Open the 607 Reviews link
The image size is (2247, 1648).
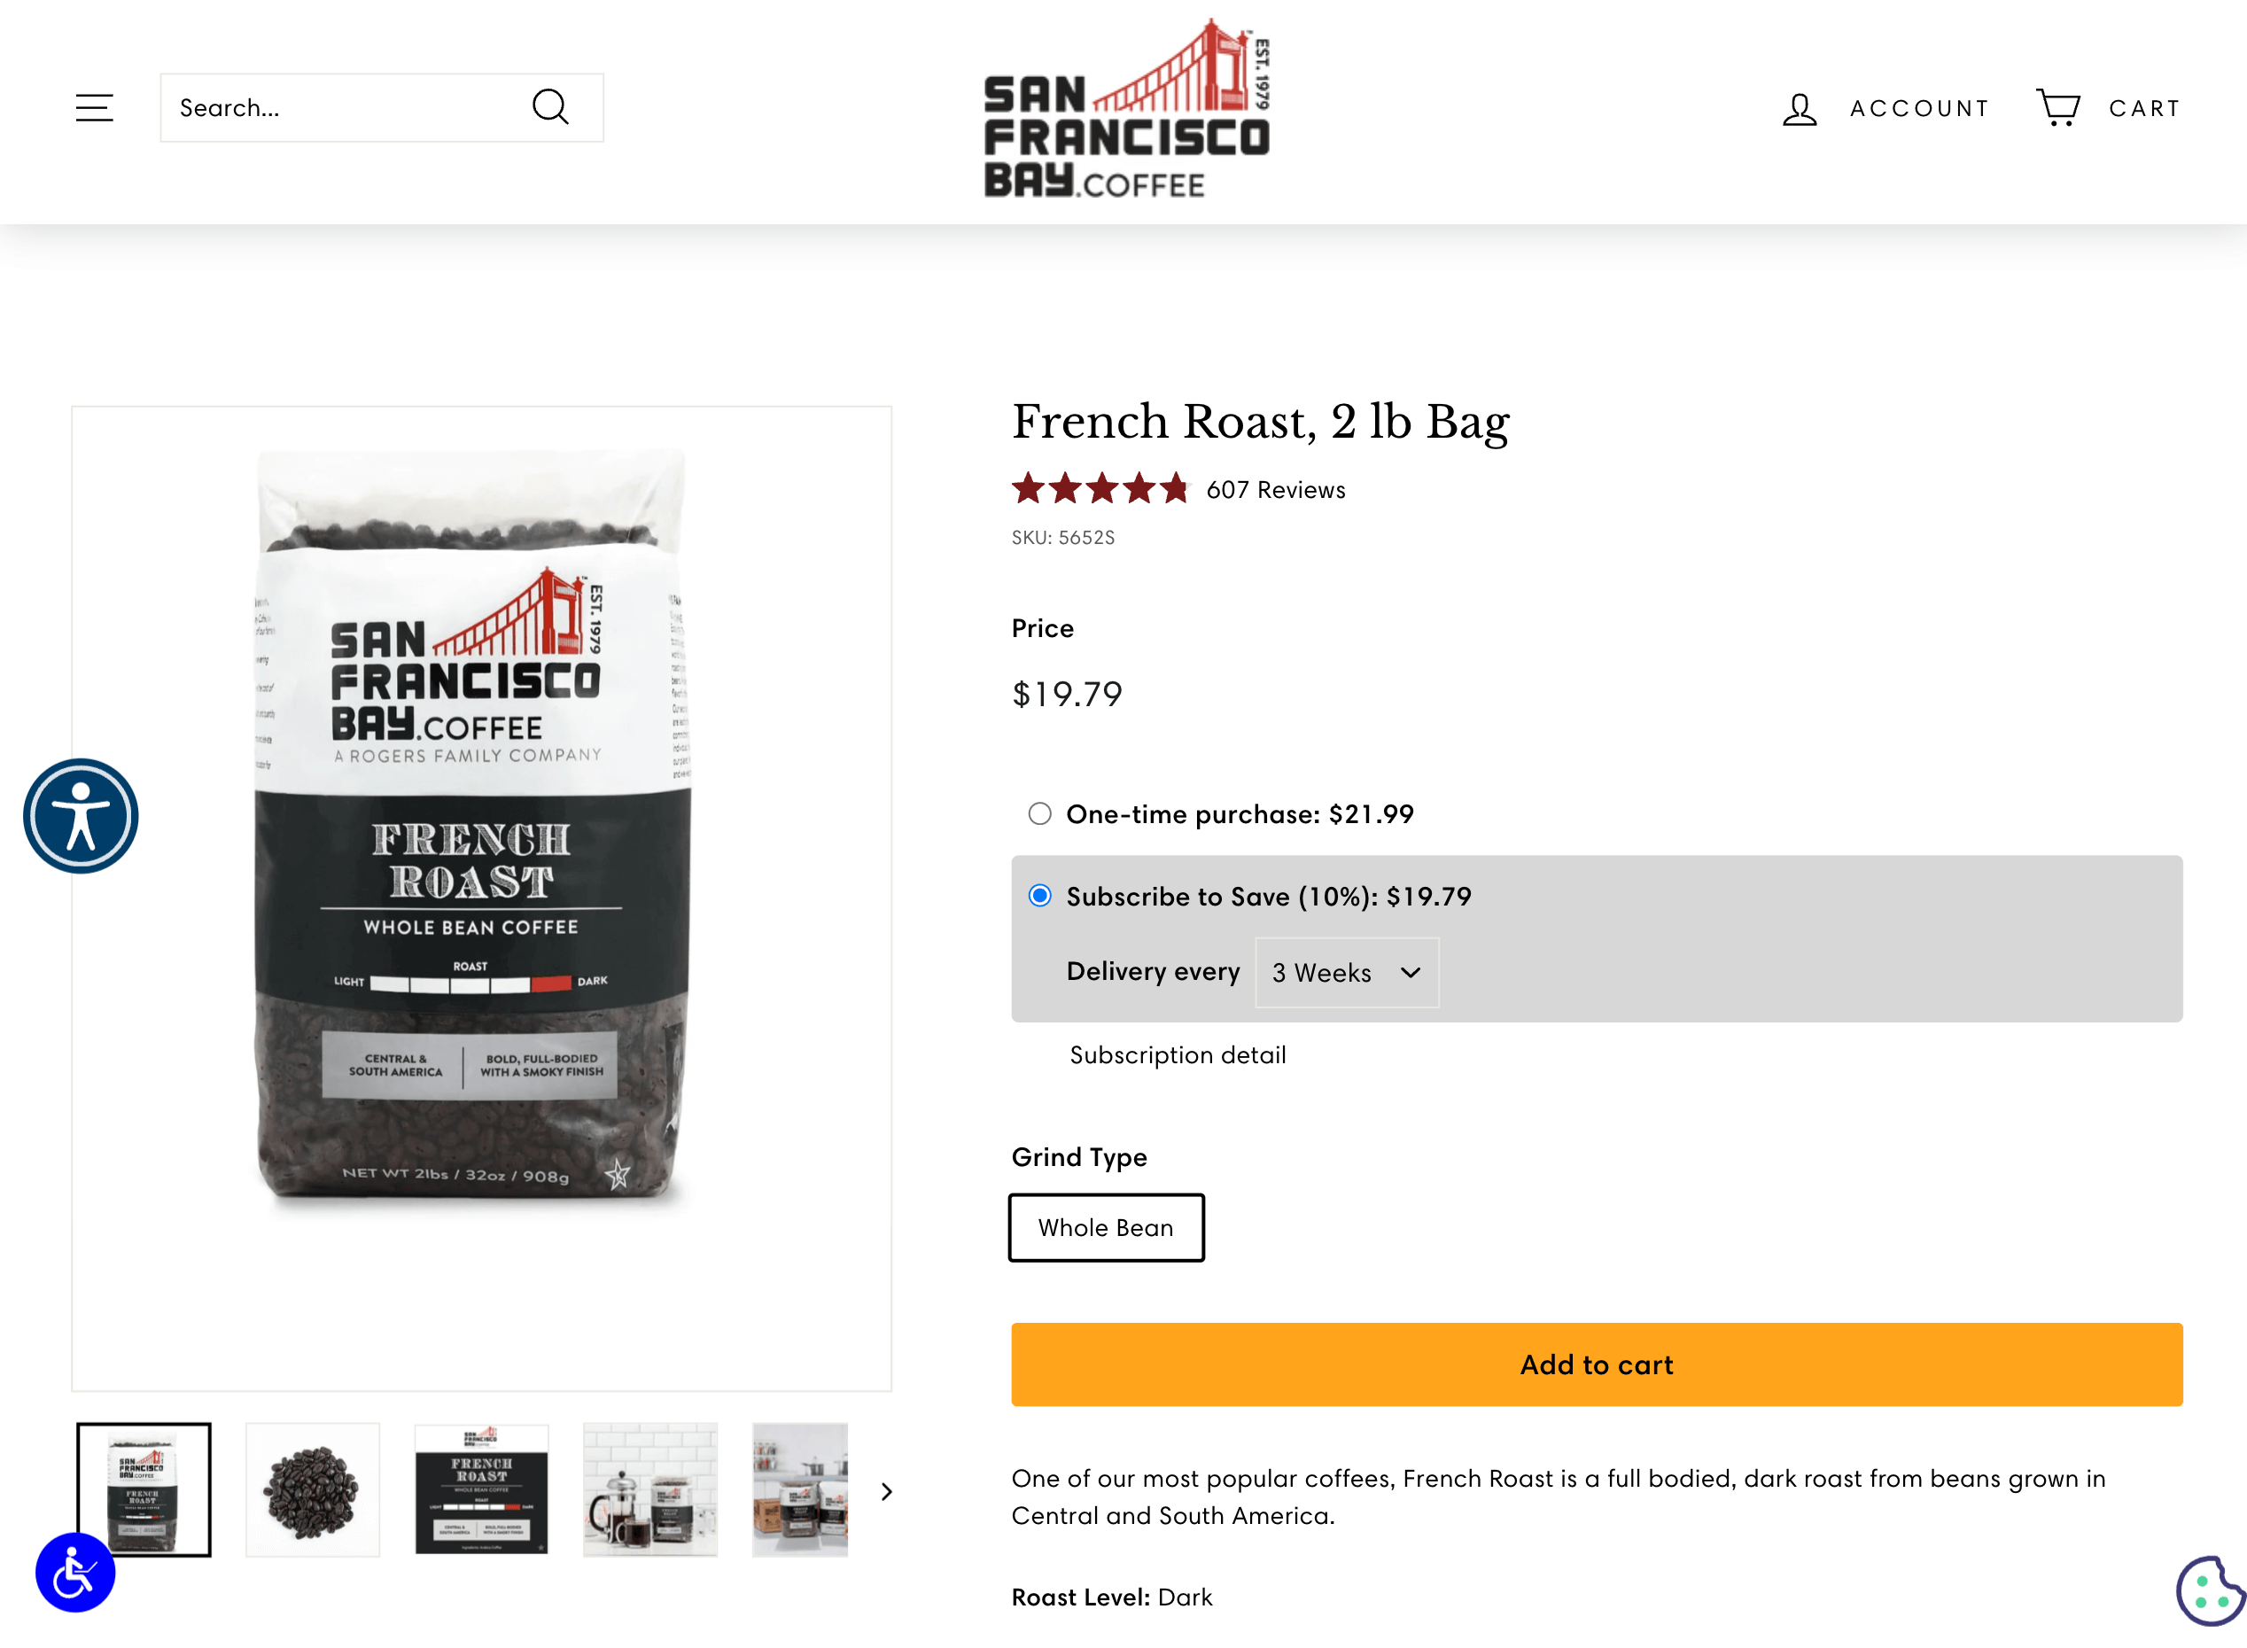tap(1276, 490)
